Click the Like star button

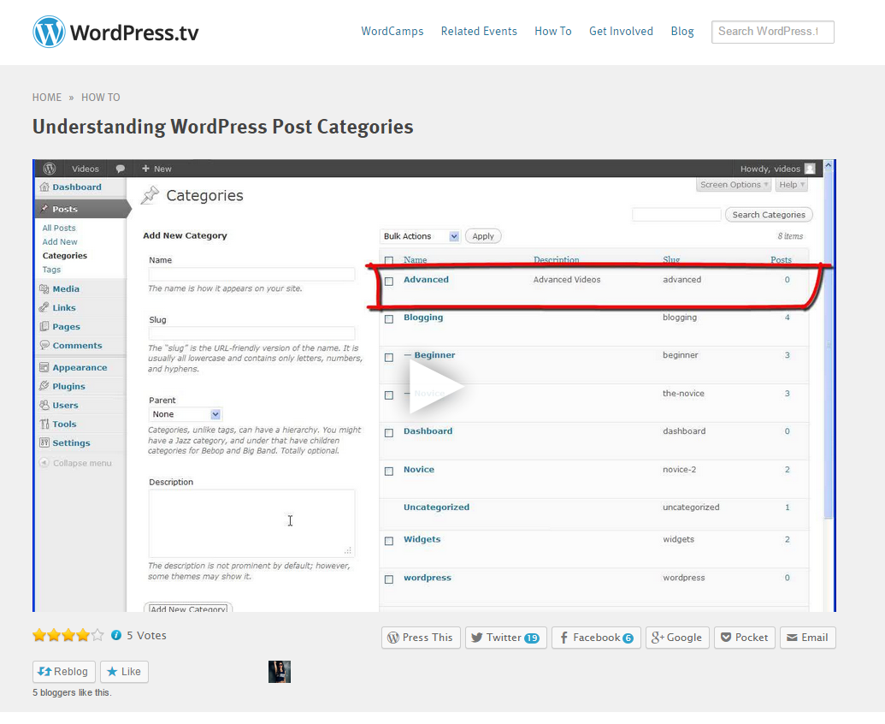pos(124,672)
